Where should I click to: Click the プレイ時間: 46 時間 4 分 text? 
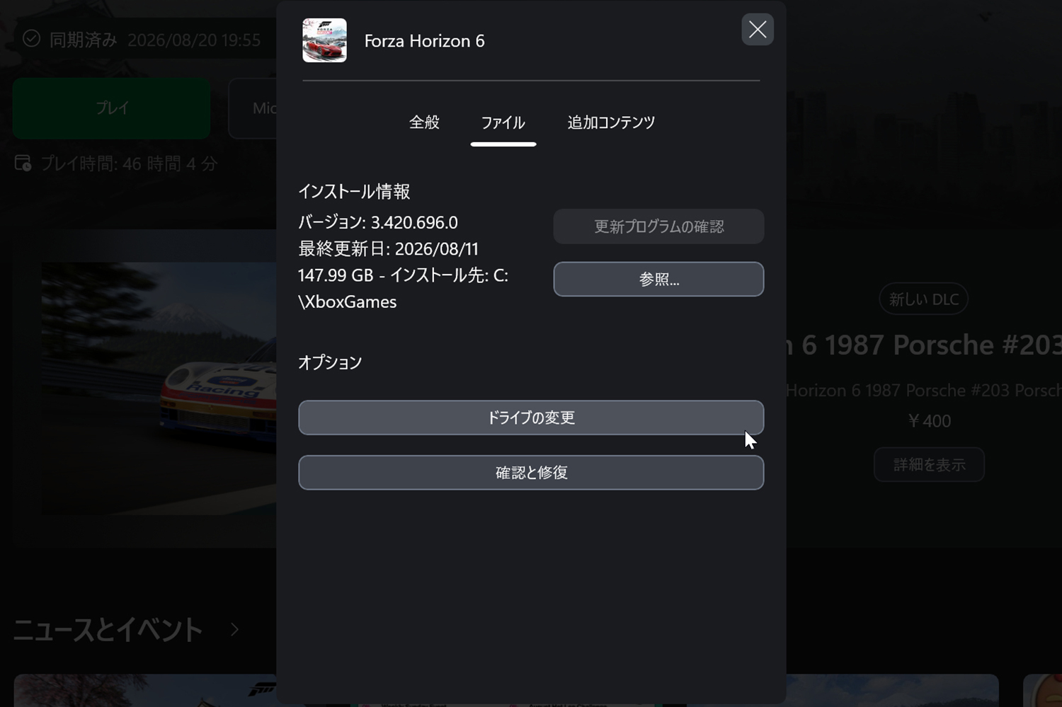click(x=128, y=164)
